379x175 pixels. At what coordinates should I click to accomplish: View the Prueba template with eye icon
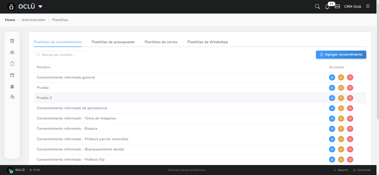[332, 88]
